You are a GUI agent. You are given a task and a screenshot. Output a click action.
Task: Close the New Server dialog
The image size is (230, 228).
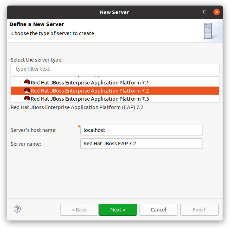pyautogui.click(x=216, y=12)
